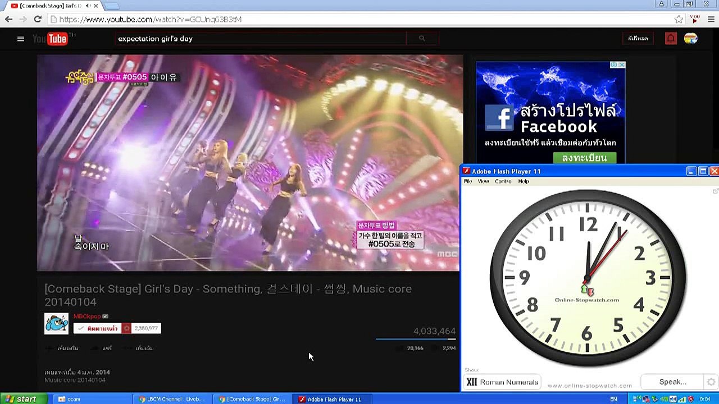Click the browser forward arrow
Viewport: 719px width, 404px height.
coord(23,19)
